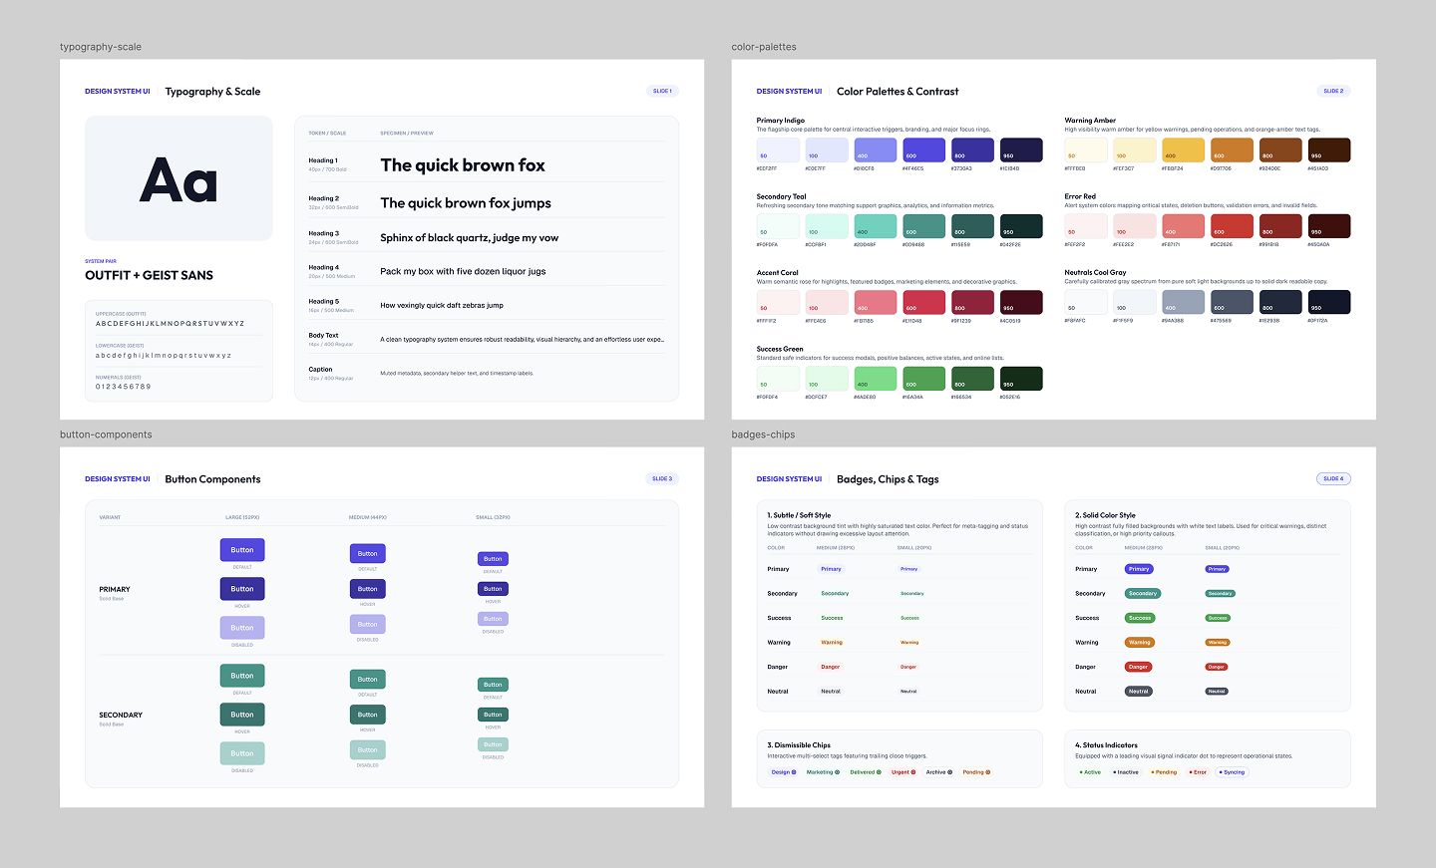Pick the Primary Indigo 600 swatch
Viewport: 1436px width, 868px height.
click(x=923, y=149)
